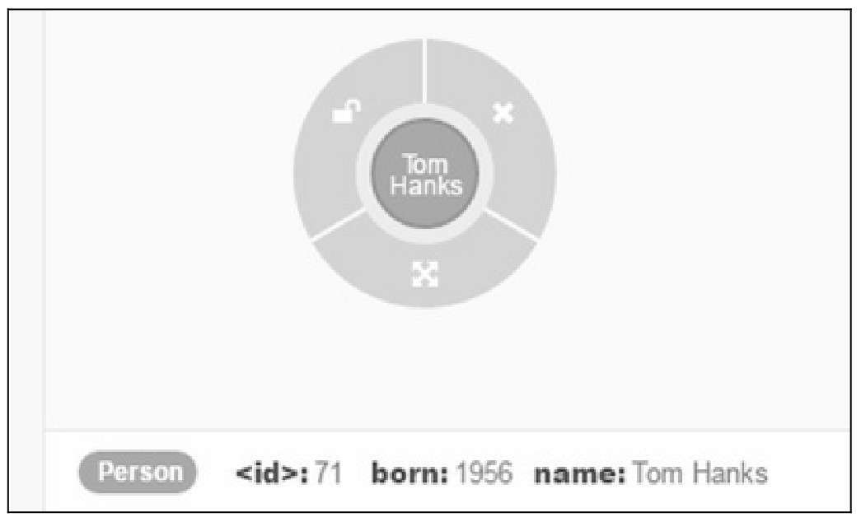Click the unlock padlock icon on the node ring
The width and height of the screenshot is (861, 522).
pyautogui.click(x=347, y=111)
